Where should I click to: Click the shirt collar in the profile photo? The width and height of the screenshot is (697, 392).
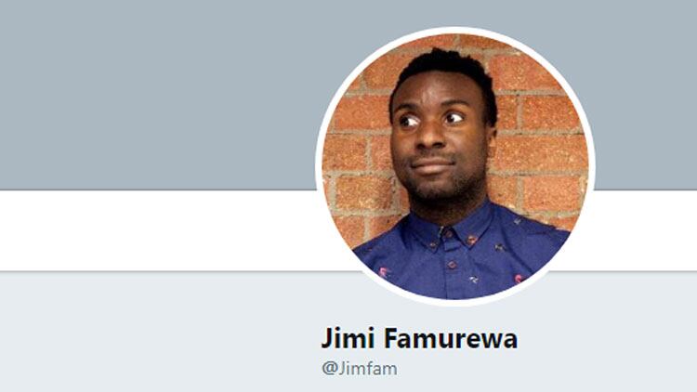click(447, 229)
